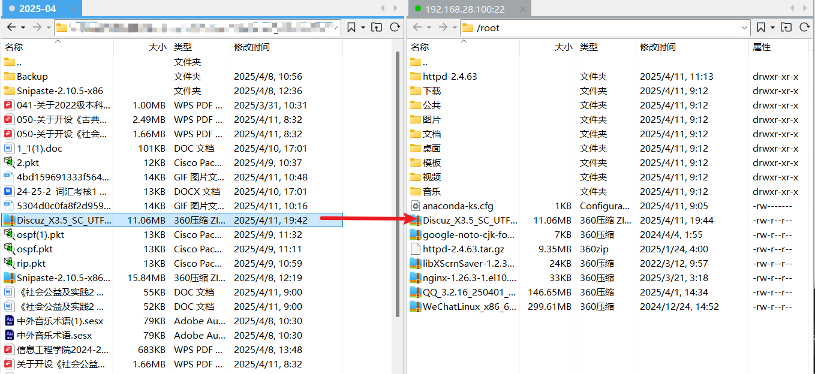815x374 pixels.
Task: Select 中外音乐术语.sesx Audition icon
Action: tap(9, 335)
